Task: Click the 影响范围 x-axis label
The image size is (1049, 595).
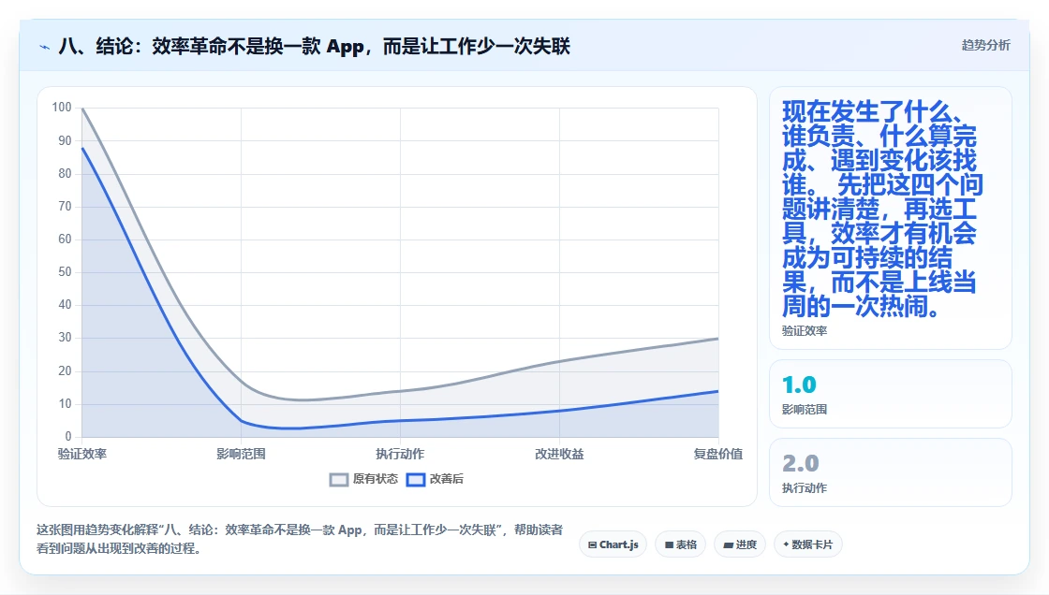Action: [x=241, y=454]
